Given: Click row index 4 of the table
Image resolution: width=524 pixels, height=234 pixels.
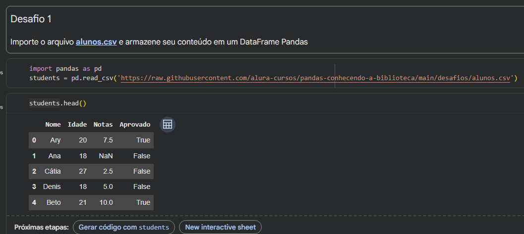Looking at the screenshot, I should (x=34, y=202).
